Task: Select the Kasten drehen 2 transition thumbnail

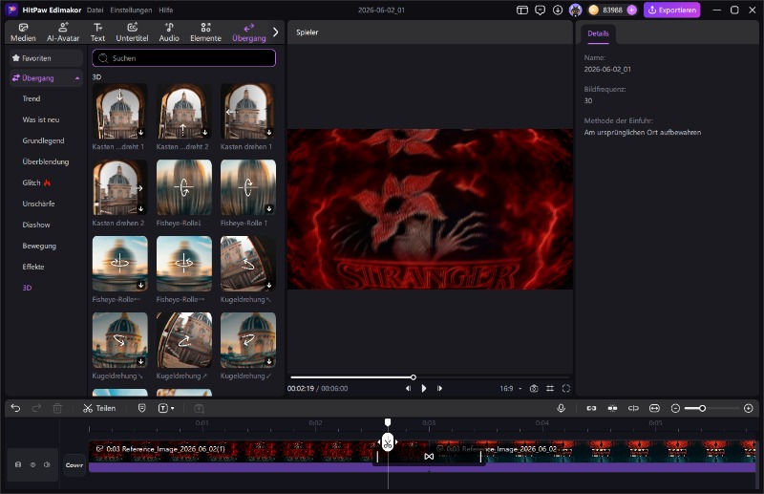Action: 120,187
